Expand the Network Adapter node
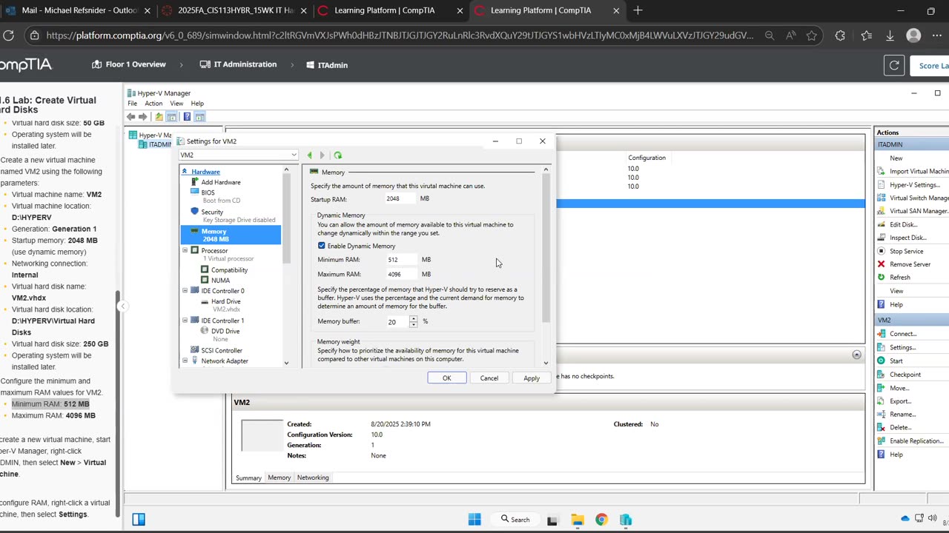 point(185,361)
